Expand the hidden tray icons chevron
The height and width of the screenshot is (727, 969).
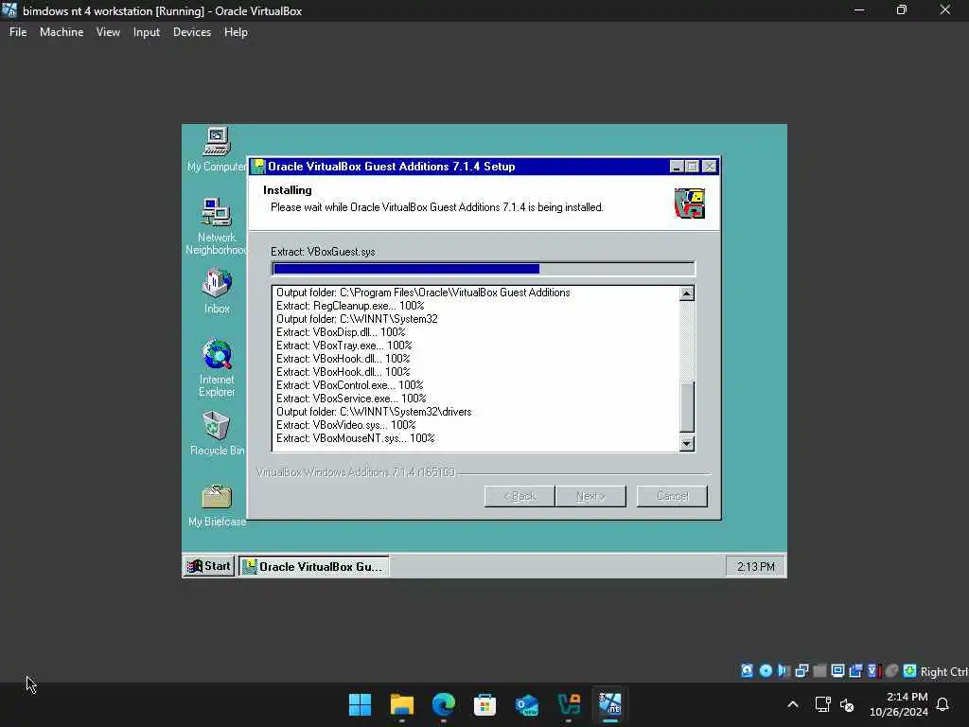(x=793, y=704)
